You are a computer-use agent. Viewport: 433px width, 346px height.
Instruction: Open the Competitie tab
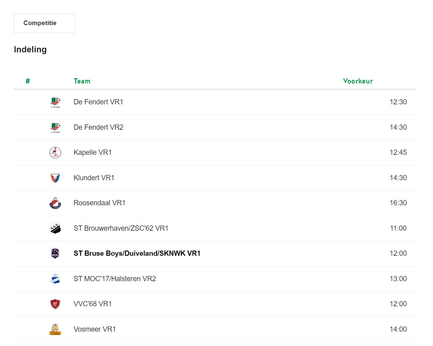[x=44, y=23]
